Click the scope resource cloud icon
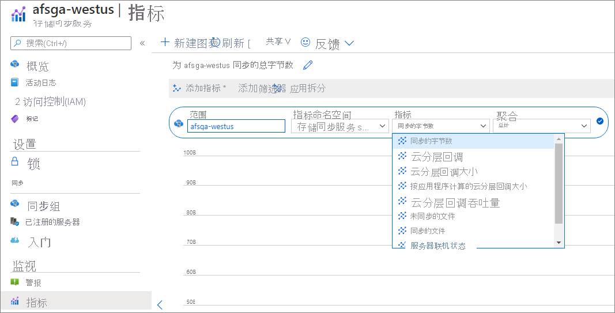 (x=179, y=123)
